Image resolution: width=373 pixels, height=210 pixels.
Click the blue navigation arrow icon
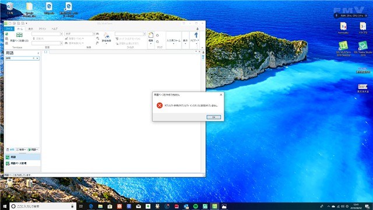pyautogui.click(x=196, y=35)
